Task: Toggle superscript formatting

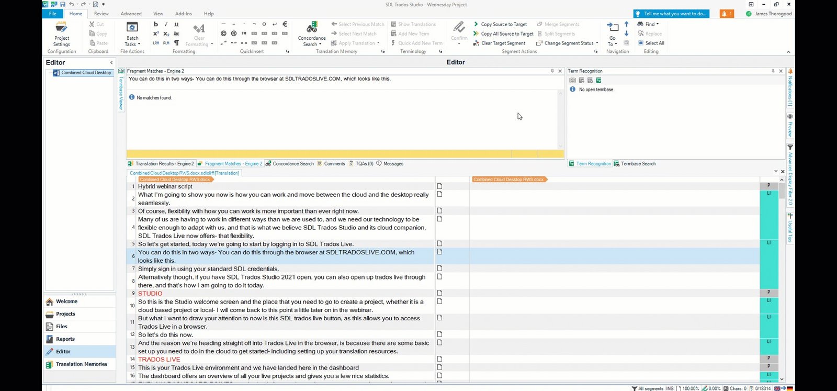Action: tap(156, 33)
